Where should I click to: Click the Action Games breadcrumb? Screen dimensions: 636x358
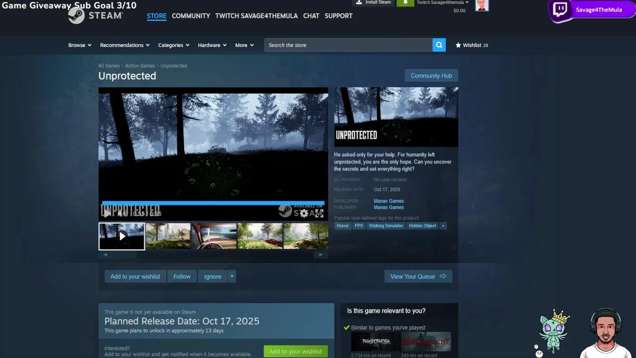click(x=140, y=66)
